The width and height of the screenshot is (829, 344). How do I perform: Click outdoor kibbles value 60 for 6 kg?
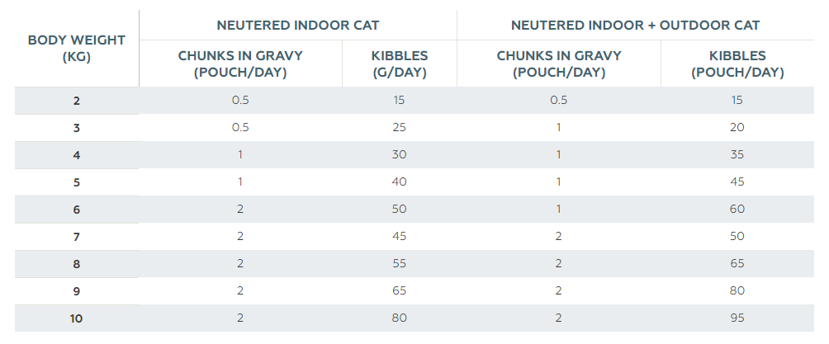tap(737, 210)
